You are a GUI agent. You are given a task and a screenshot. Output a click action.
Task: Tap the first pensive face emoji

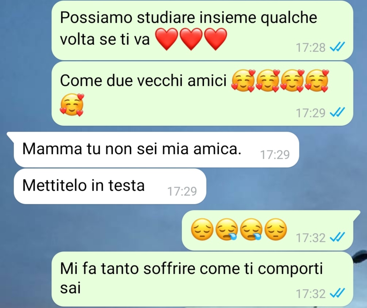(x=202, y=229)
